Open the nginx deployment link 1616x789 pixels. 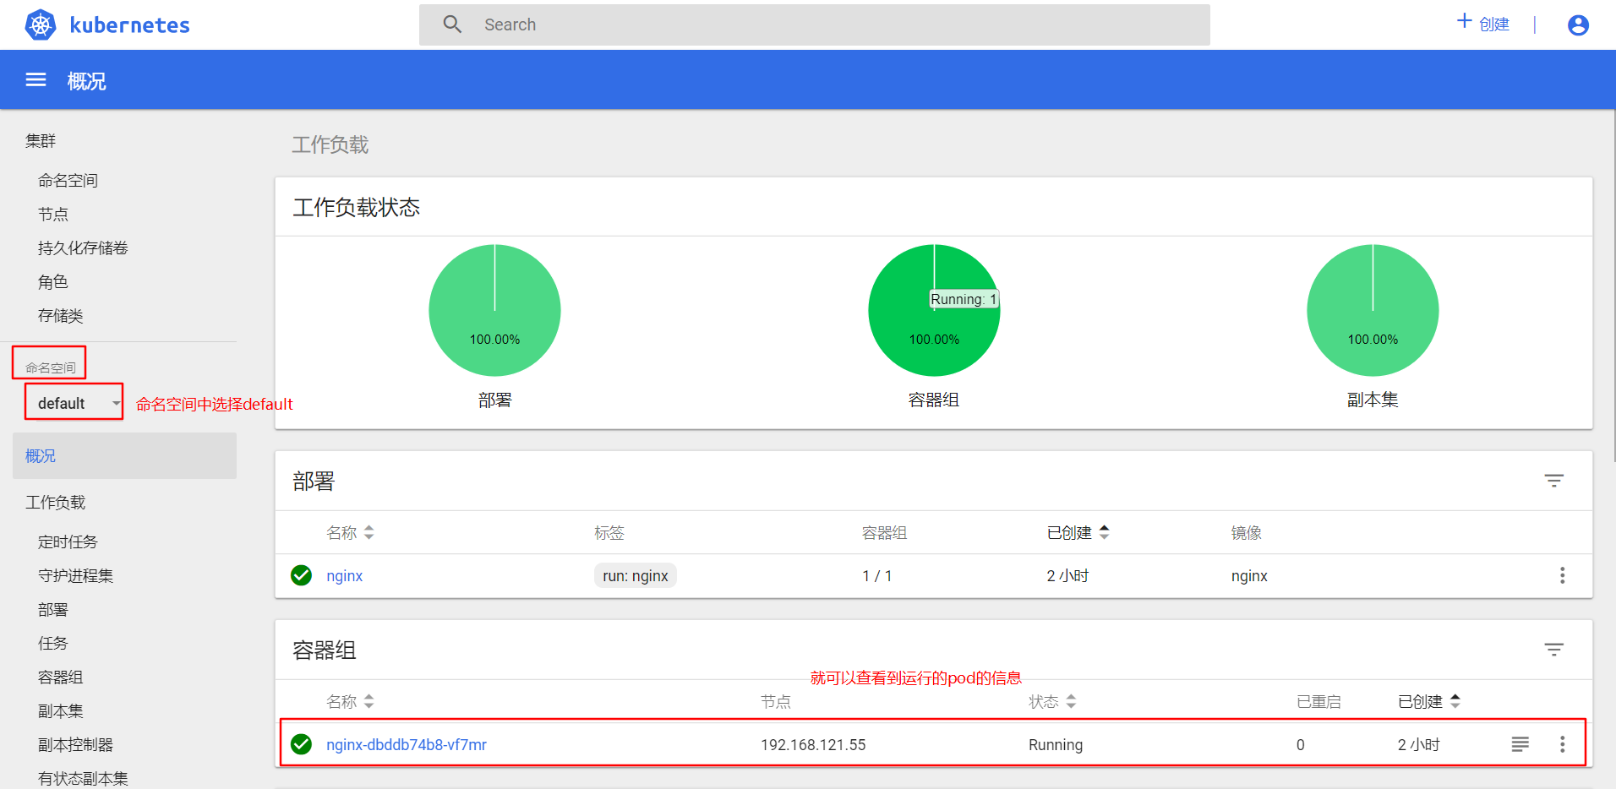[345, 576]
